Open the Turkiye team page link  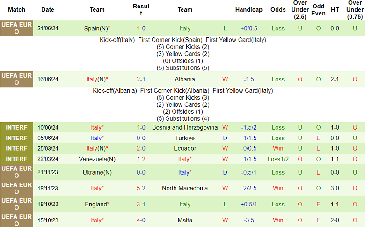tap(185, 138)
